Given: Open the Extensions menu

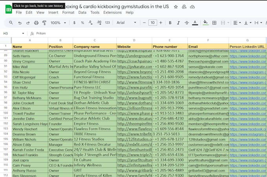Looking at the screenshot, I should coord(113,13).
